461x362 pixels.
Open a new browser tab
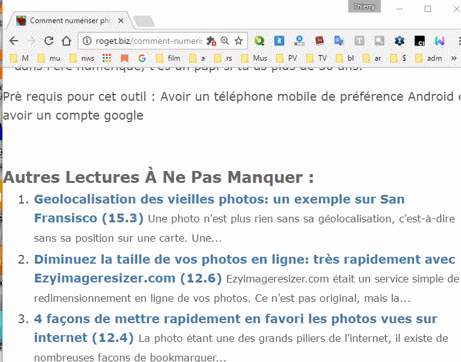click(144, 21)
